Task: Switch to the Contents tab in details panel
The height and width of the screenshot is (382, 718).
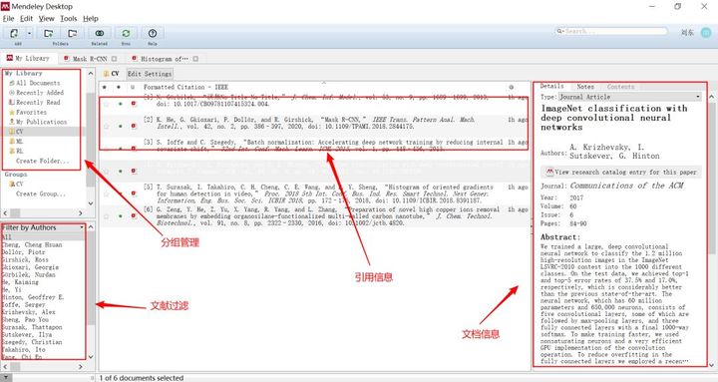Action: 620,87
